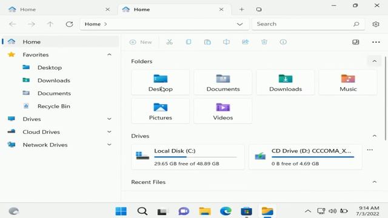This screenshot has width=388, height=218.
Task: Select Home in the sidebar
Action: [x=61, y=42]
